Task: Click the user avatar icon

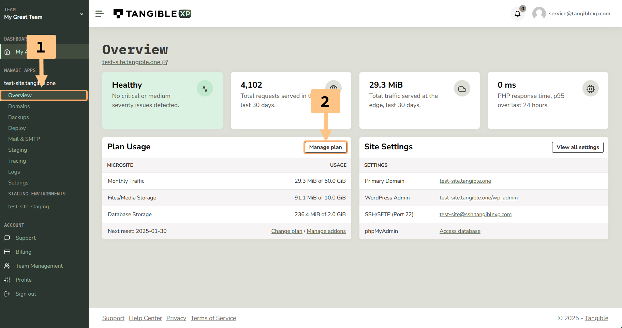Action: pyautogui.click(x=539, y=14)
